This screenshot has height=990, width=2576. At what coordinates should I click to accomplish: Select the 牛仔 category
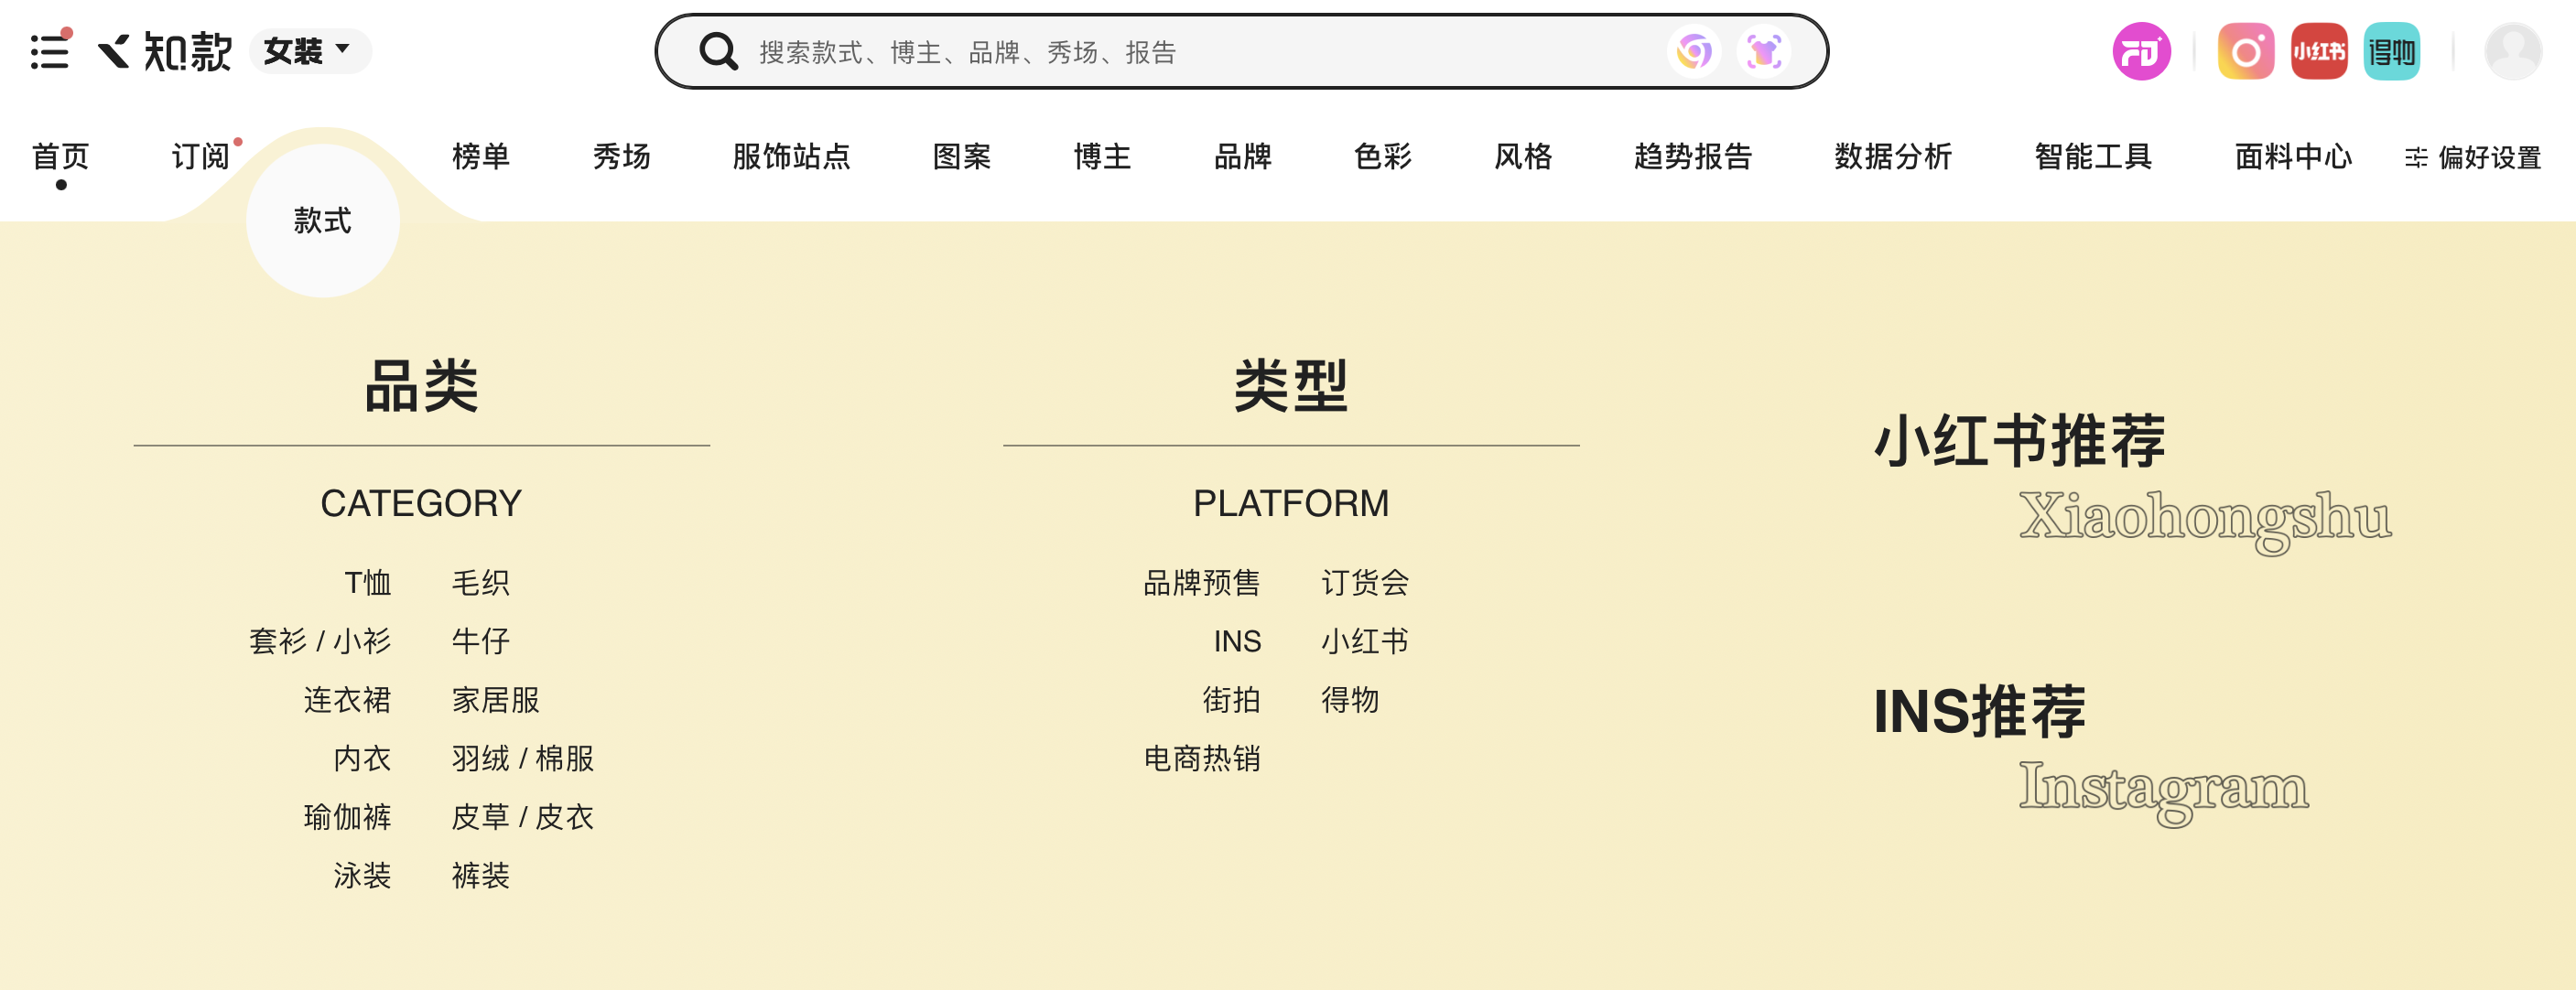point(480,641)
